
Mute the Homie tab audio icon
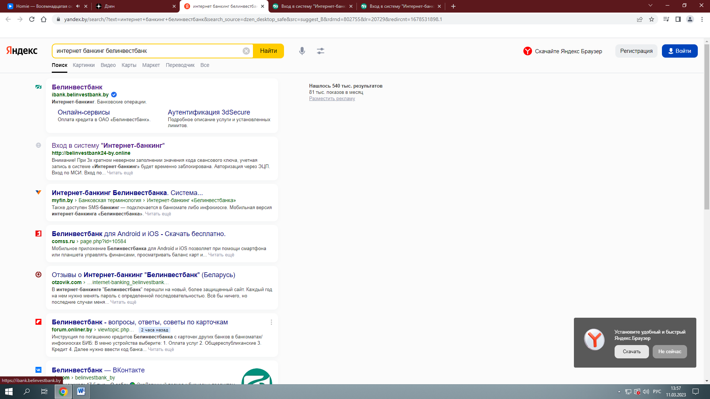tap(78, 6)
